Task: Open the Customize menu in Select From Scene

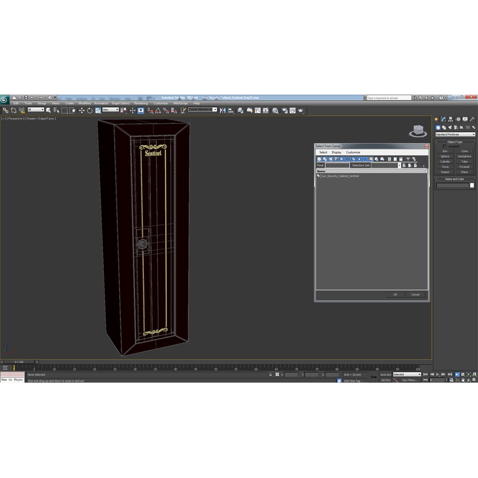Action: click(x=353, y=152)
